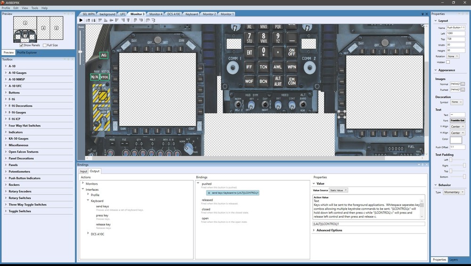Viewport: 471px width, 266px height.
Task: Select the send keys action
Action: 102,206
